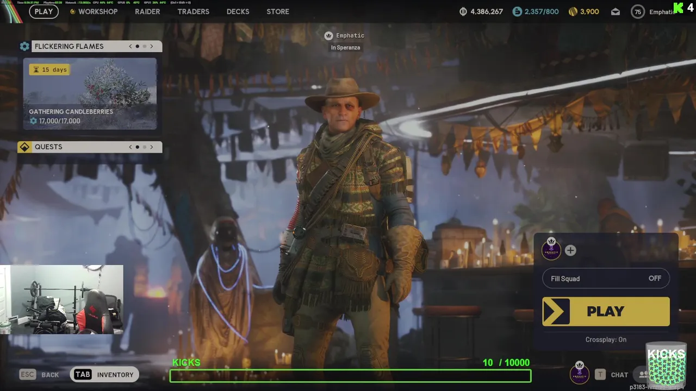
Task: Click the gold currency icon beside 3,900
Action: pos(573,11)
